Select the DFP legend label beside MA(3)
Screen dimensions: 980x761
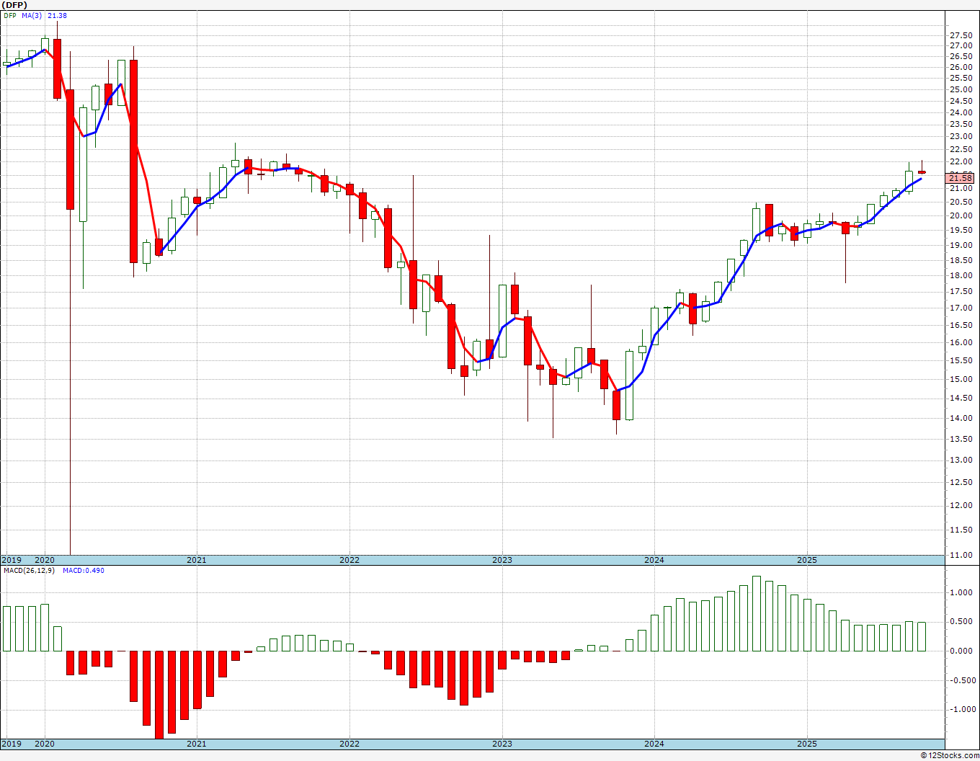click(9, 15)
